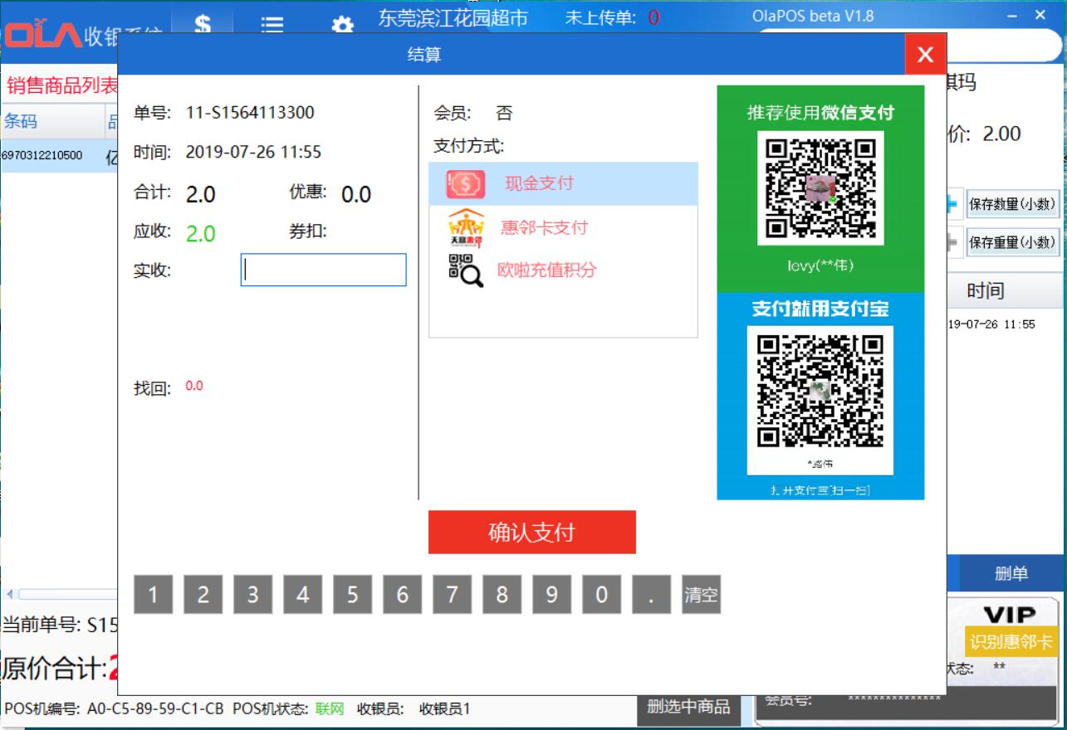Tap keypad digit 5
Screen dimensions: 1067x730
pos(353,595)
